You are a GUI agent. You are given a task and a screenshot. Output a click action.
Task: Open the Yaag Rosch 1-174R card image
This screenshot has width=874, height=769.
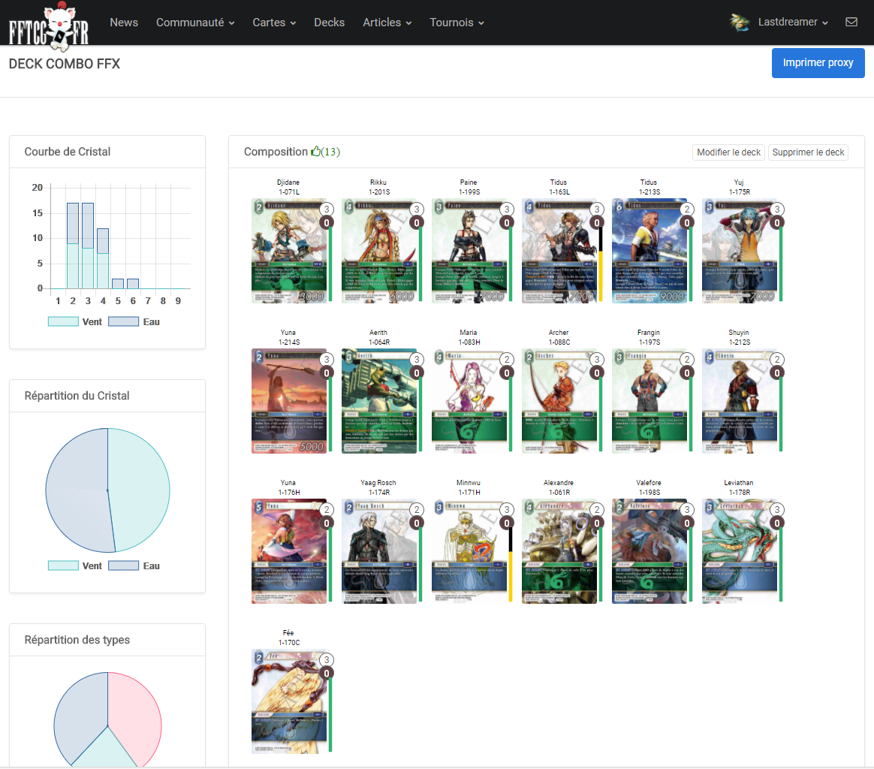click(x=379, y=551)
